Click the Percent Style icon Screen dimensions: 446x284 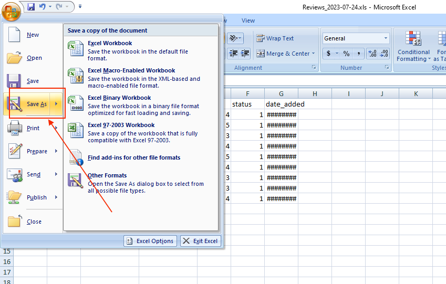click(x=346, y=54)
